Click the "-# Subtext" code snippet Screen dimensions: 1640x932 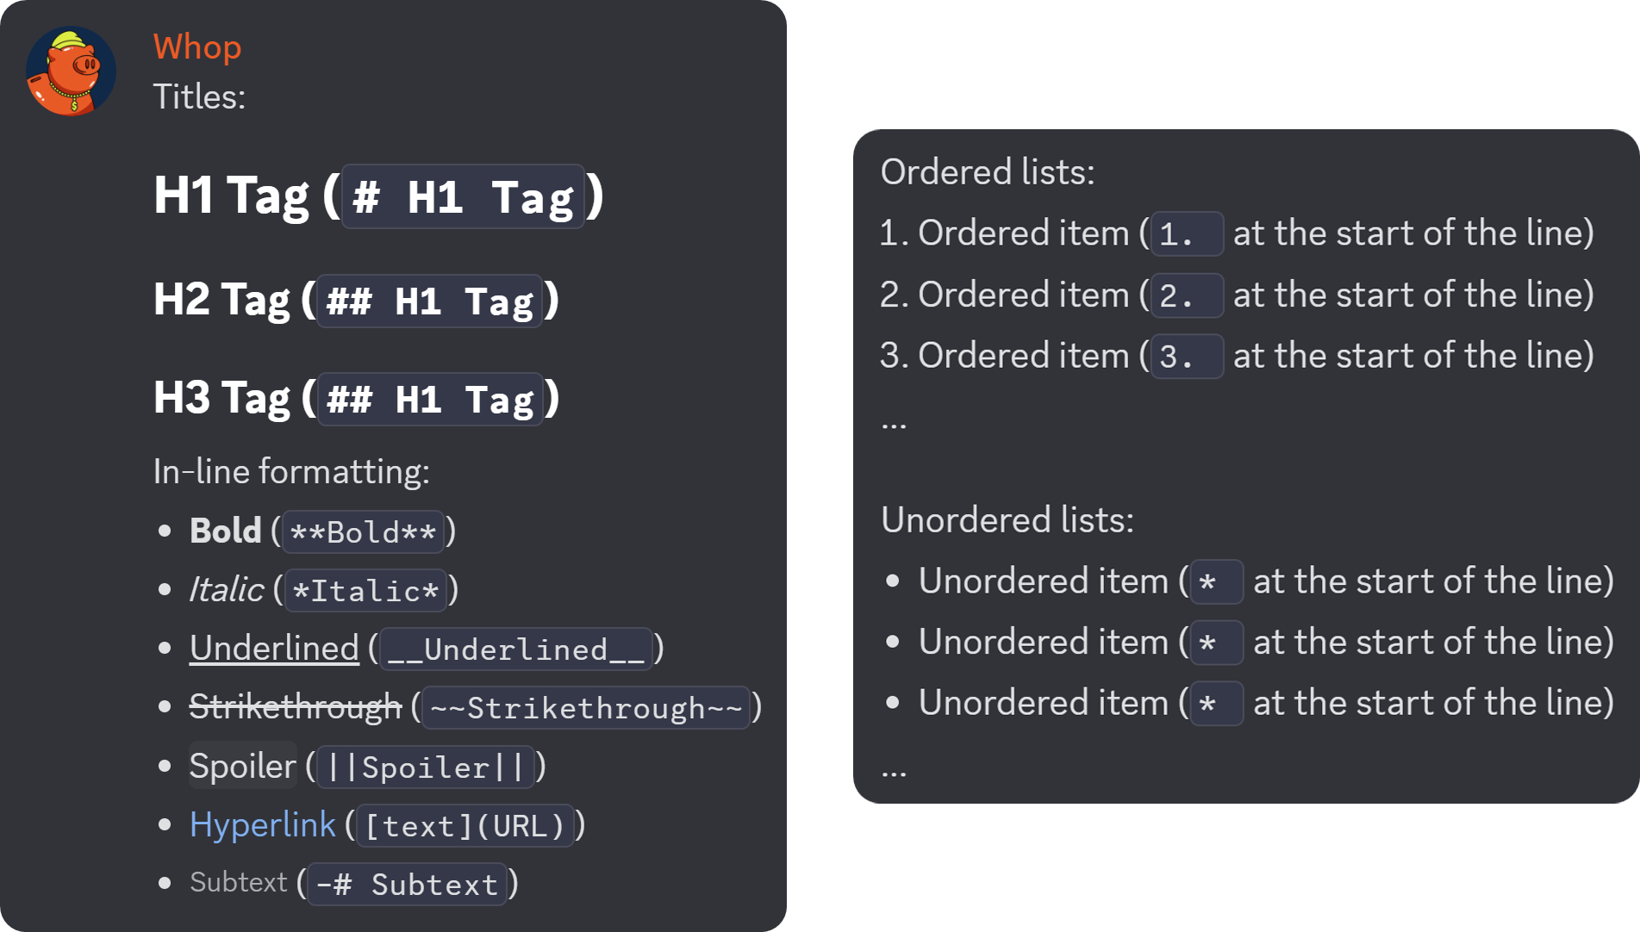pos(407,885)
